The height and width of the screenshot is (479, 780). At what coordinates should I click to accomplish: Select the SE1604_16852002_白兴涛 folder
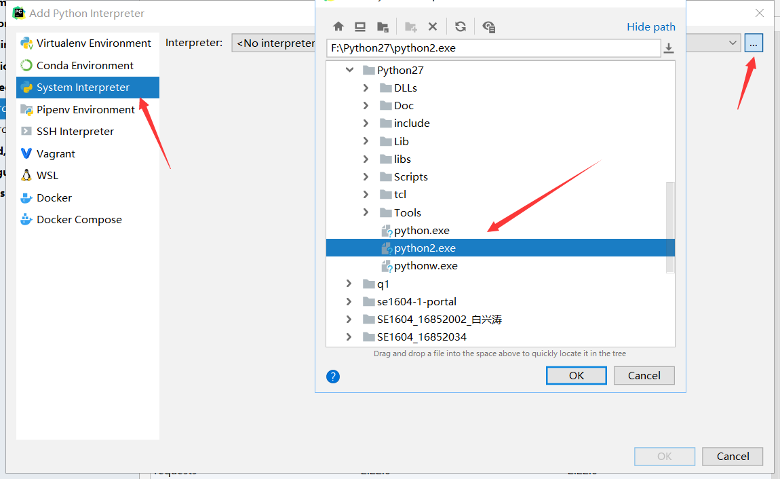tap(432, 320)
